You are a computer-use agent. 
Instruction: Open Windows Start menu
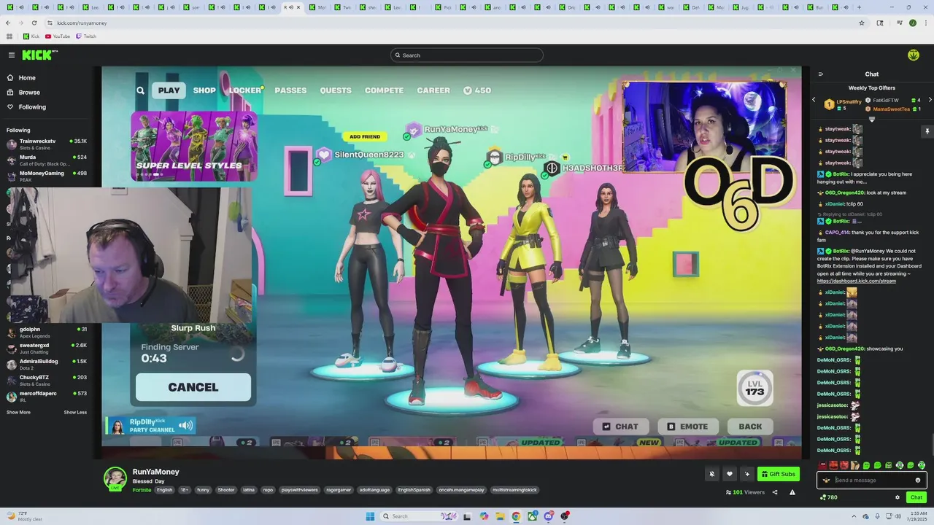click(370, 516)
